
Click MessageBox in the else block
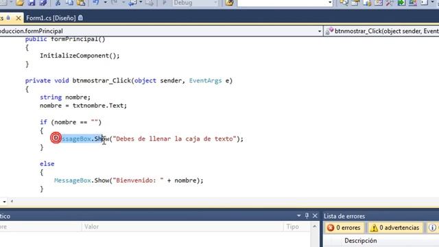[73, 180]
